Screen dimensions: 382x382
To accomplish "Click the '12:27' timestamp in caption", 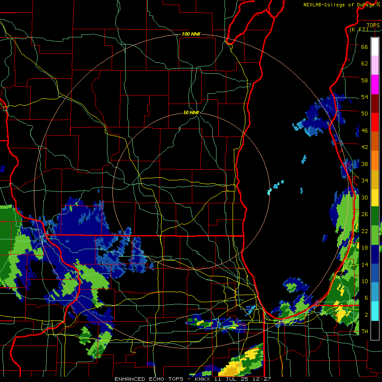I will [262, 379].
